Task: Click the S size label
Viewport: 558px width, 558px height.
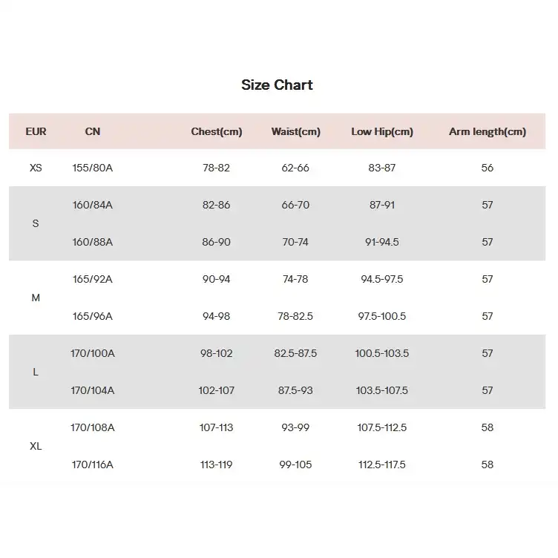Action: 36,223
